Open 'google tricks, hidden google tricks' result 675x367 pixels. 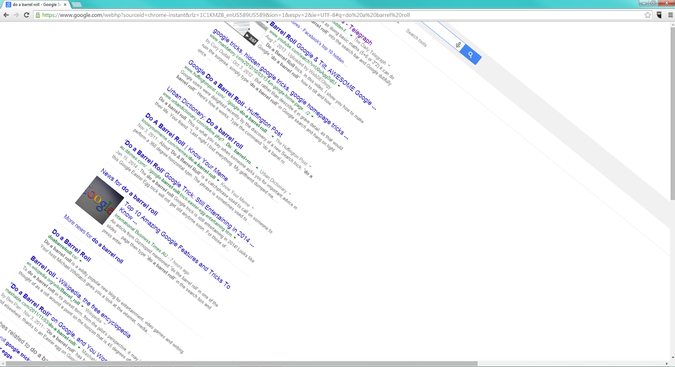click(281, 84)
